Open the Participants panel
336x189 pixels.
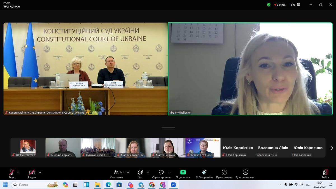(x=116, y=174)
